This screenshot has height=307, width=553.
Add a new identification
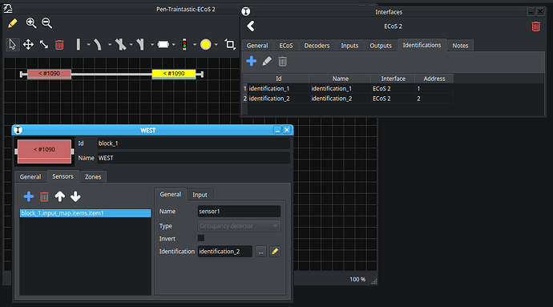click(252, 62)
